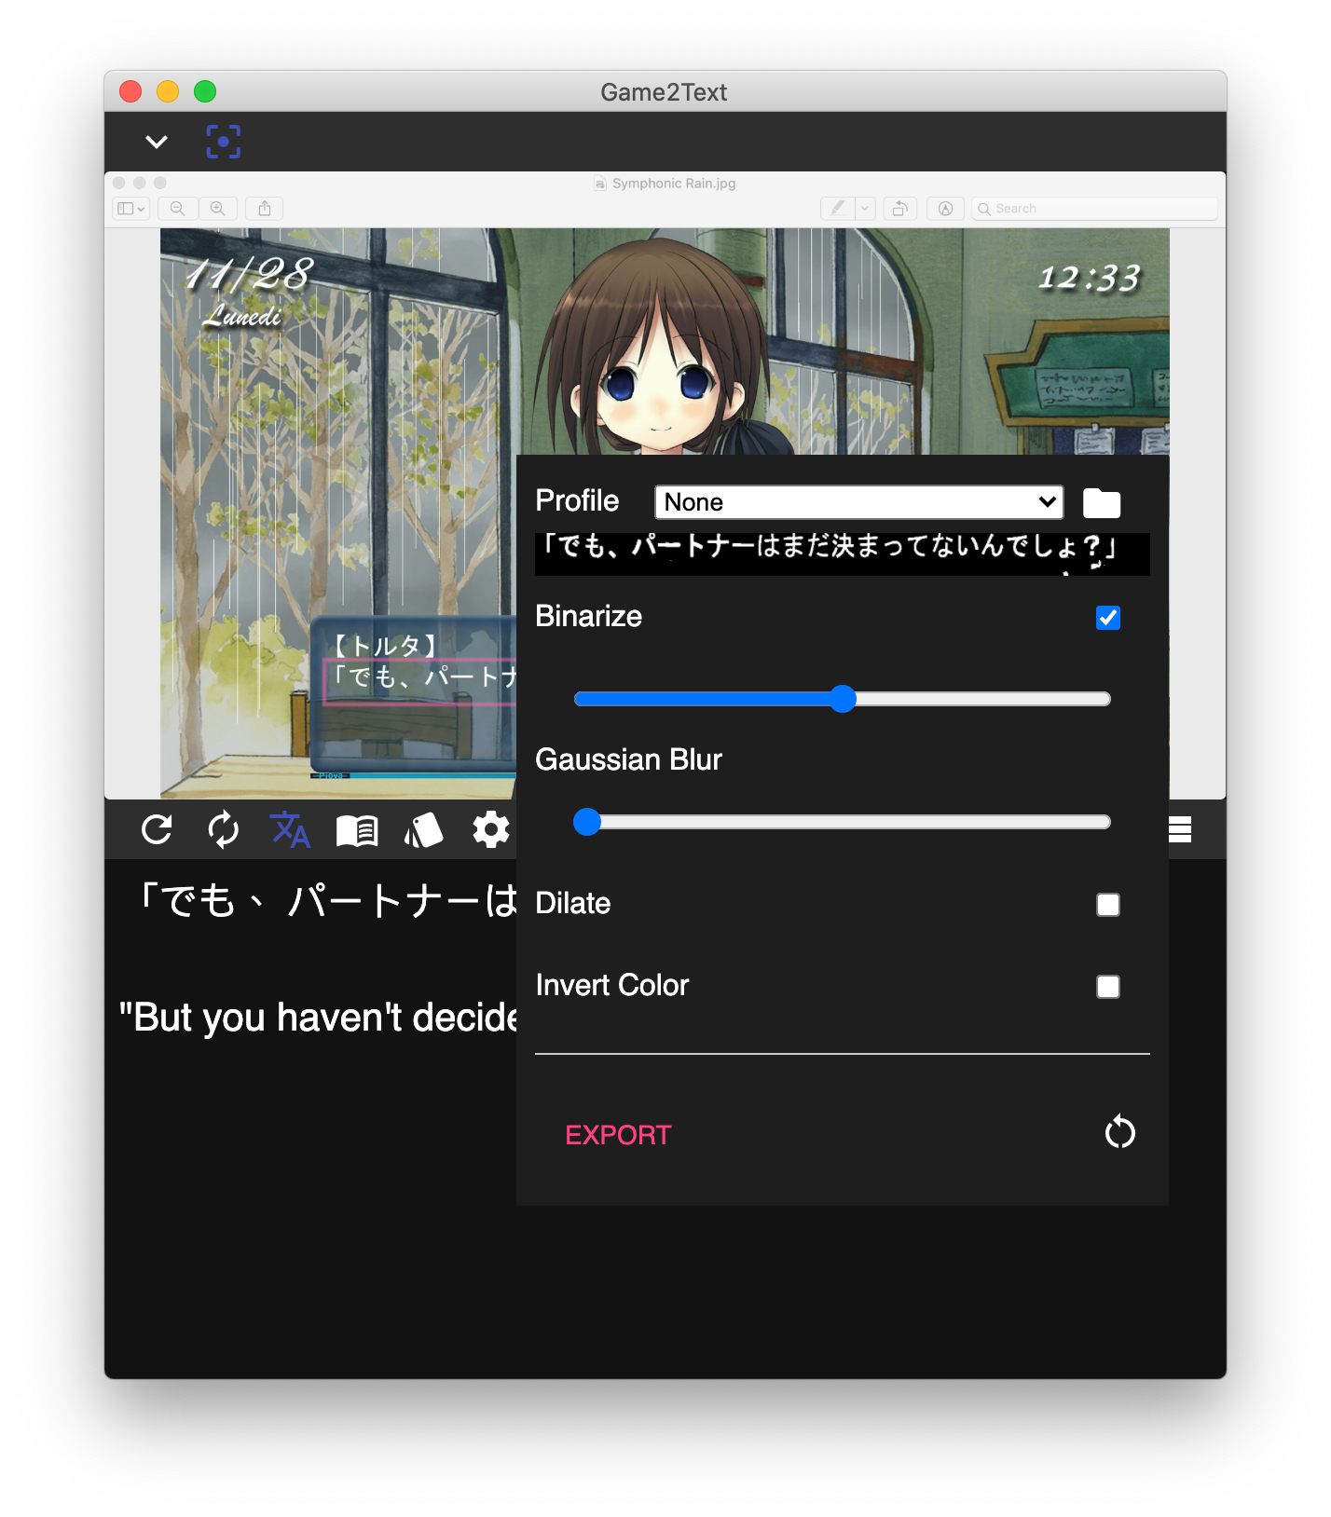The image size is (1331, 1517).
Task: Click the English translation text
Action: pyautogui.click(x=318, y=1018)
